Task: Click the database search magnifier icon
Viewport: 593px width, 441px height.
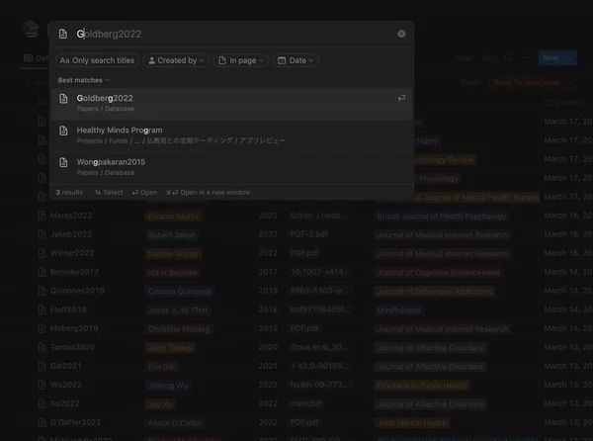Action: (x=508, y=58)
